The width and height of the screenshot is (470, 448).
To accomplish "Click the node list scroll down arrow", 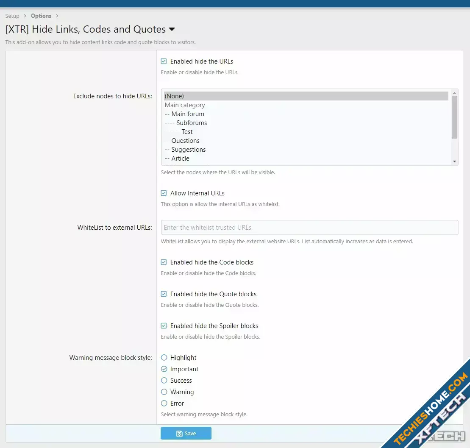I will click(x=454, y=161).
